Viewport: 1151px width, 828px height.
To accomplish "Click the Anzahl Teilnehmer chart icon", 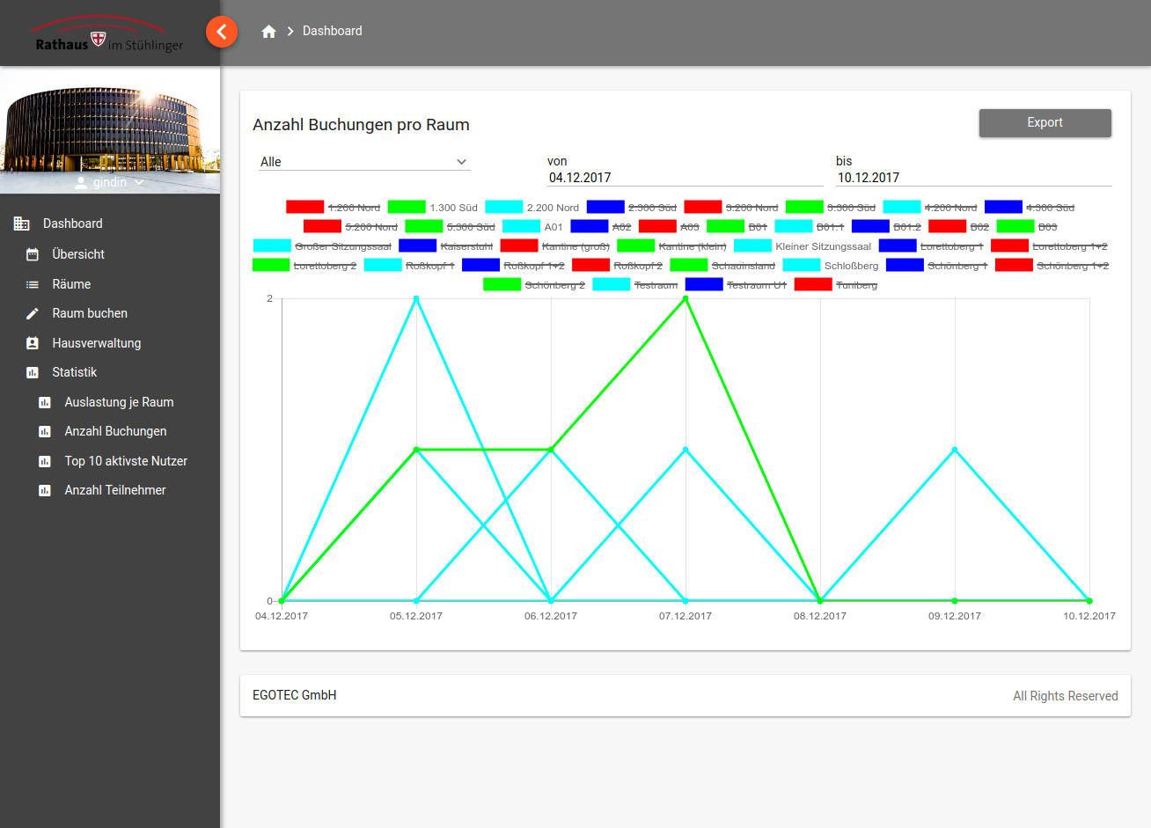I will coord(45,490).
